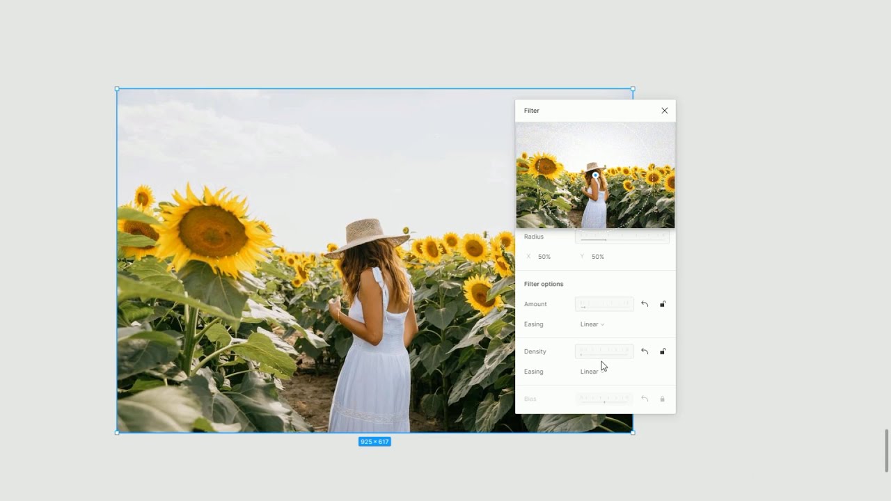
Task: Click the Density slider
Action: 604,351
